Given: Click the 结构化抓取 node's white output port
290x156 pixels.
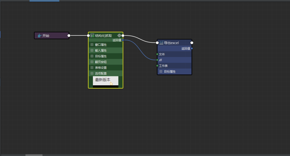Looking at the screenshot, I should tap(123, 35).
